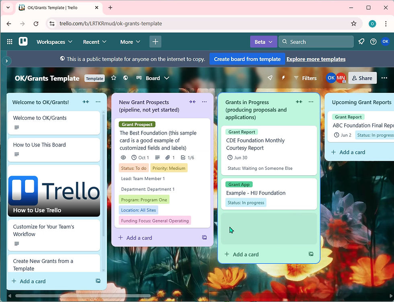Collapse the New Grant Prospects list
The image size is (394, 302).
[x=192, y=102]
